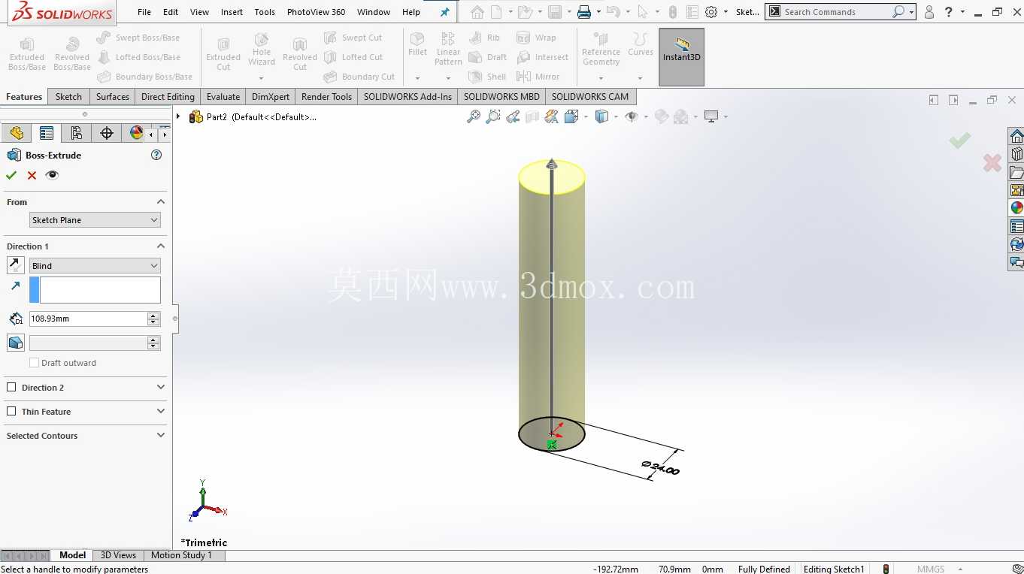Open the Blind end condition dropdown
This screenshot has height=574, width=1024.
[95, 266]
